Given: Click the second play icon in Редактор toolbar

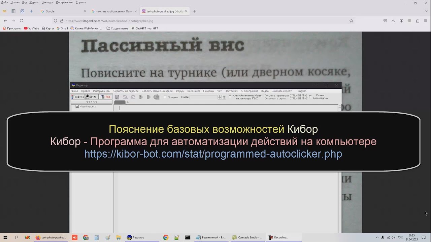Looking at the screenshot, I should [148, 97].
